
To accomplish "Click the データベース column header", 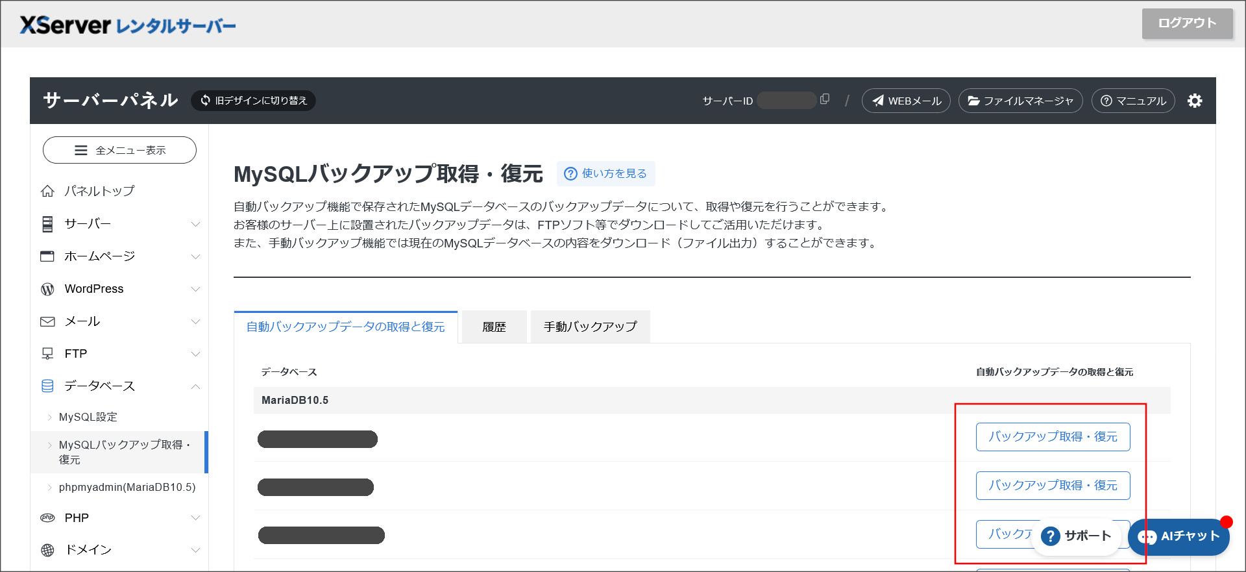I will pos(289,372).
